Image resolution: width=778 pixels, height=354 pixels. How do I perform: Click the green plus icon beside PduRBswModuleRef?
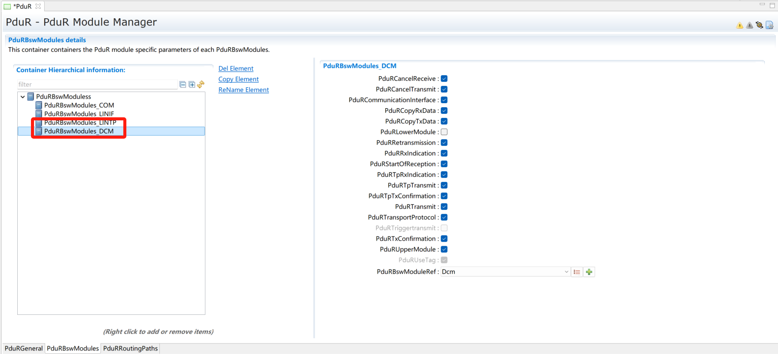(x=589, y=272)
